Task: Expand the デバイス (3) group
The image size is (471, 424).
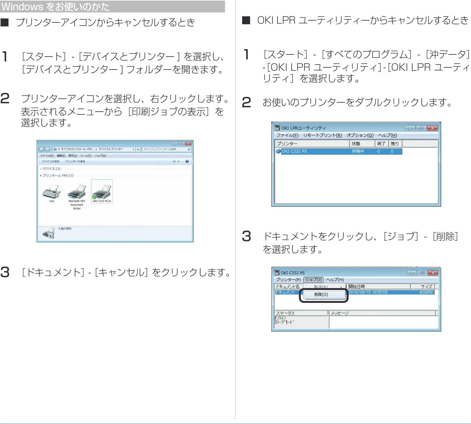Action: pos(41,169)
